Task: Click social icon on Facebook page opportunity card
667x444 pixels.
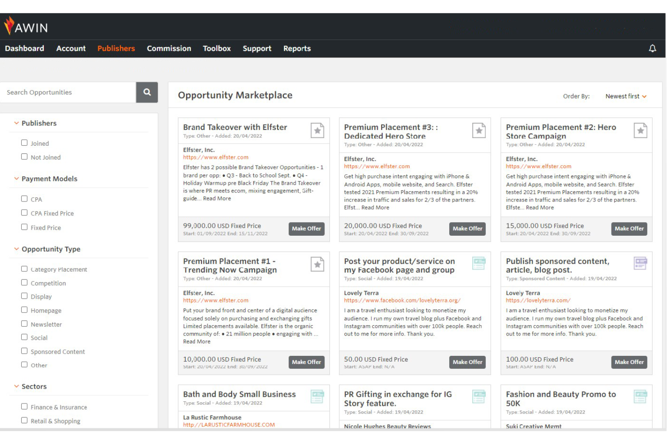Action: click(479, 264)
